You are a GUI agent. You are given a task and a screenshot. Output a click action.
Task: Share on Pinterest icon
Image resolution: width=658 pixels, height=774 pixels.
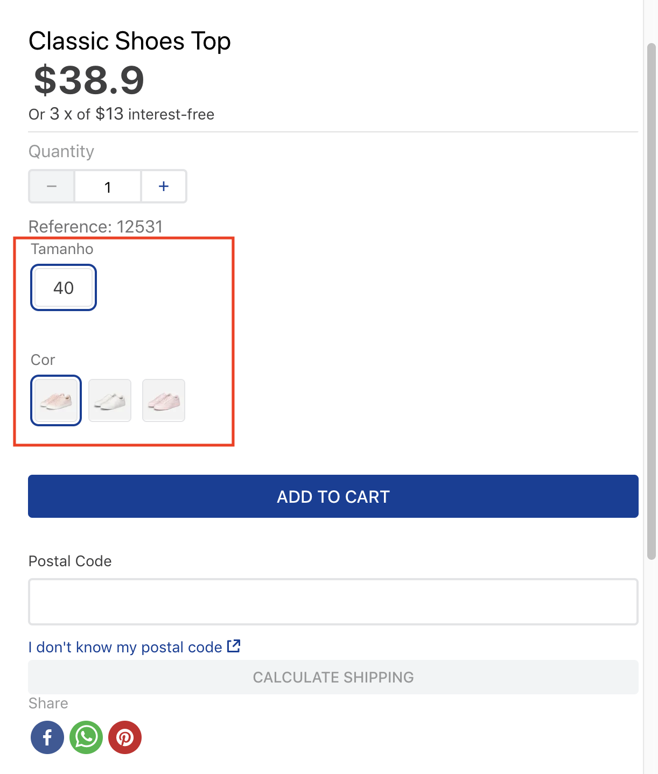[125, 737]
